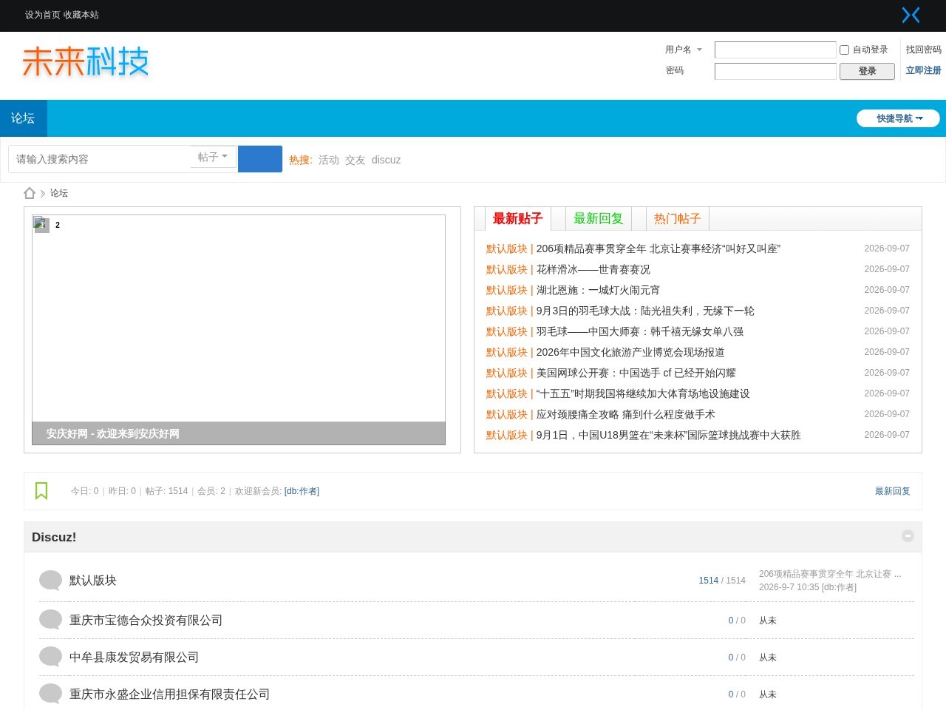
Task: Open the 帖子 search type dropdown
Action: coord(213,157)
